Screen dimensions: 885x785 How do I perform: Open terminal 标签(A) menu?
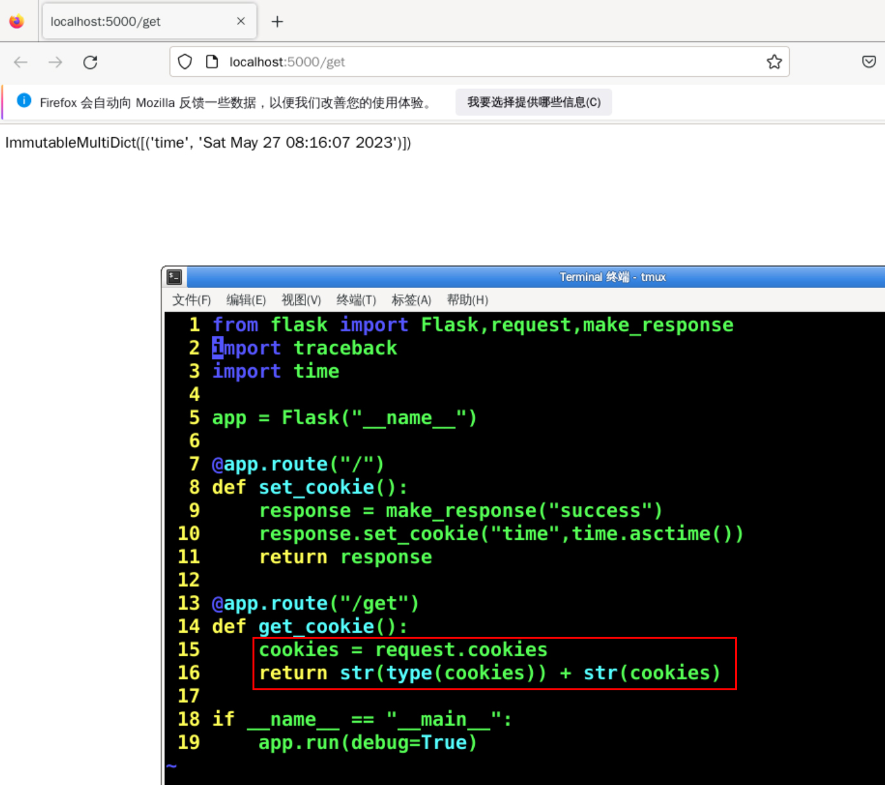[411, 300]
